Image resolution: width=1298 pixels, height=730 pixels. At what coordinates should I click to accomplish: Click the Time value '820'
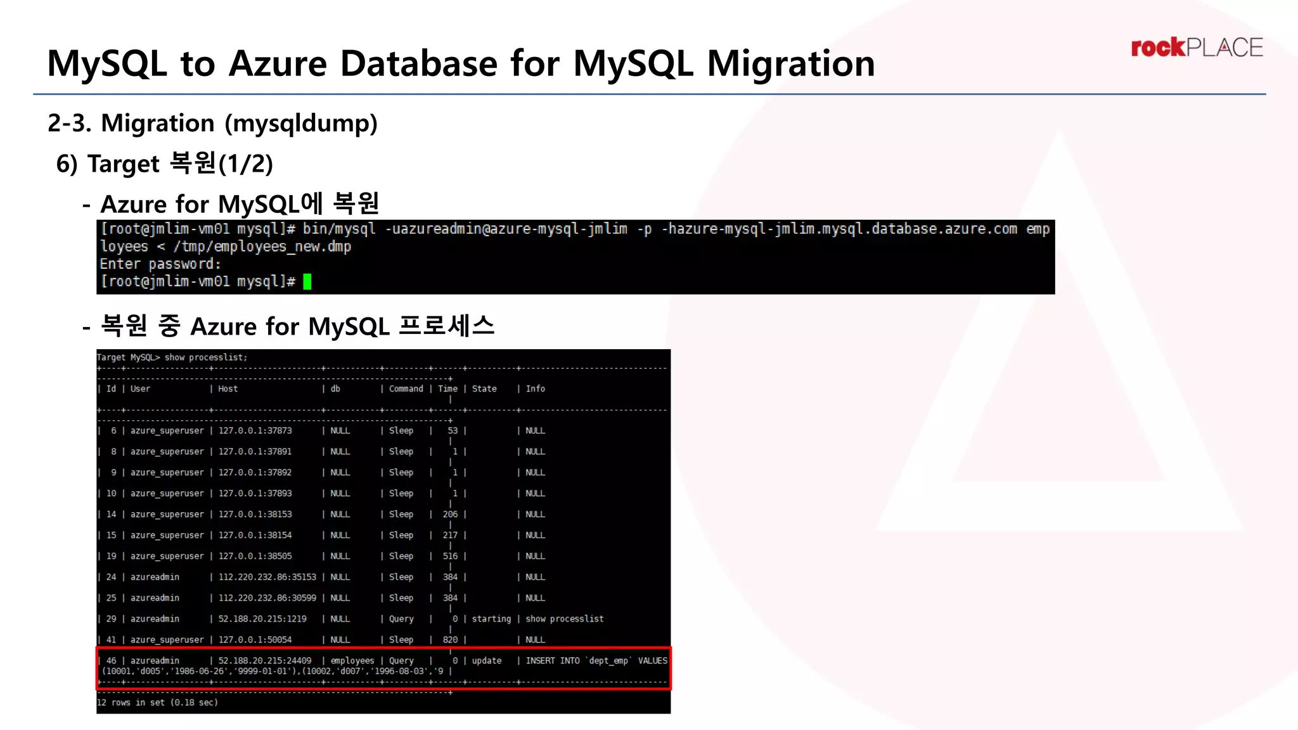[450, 640]
